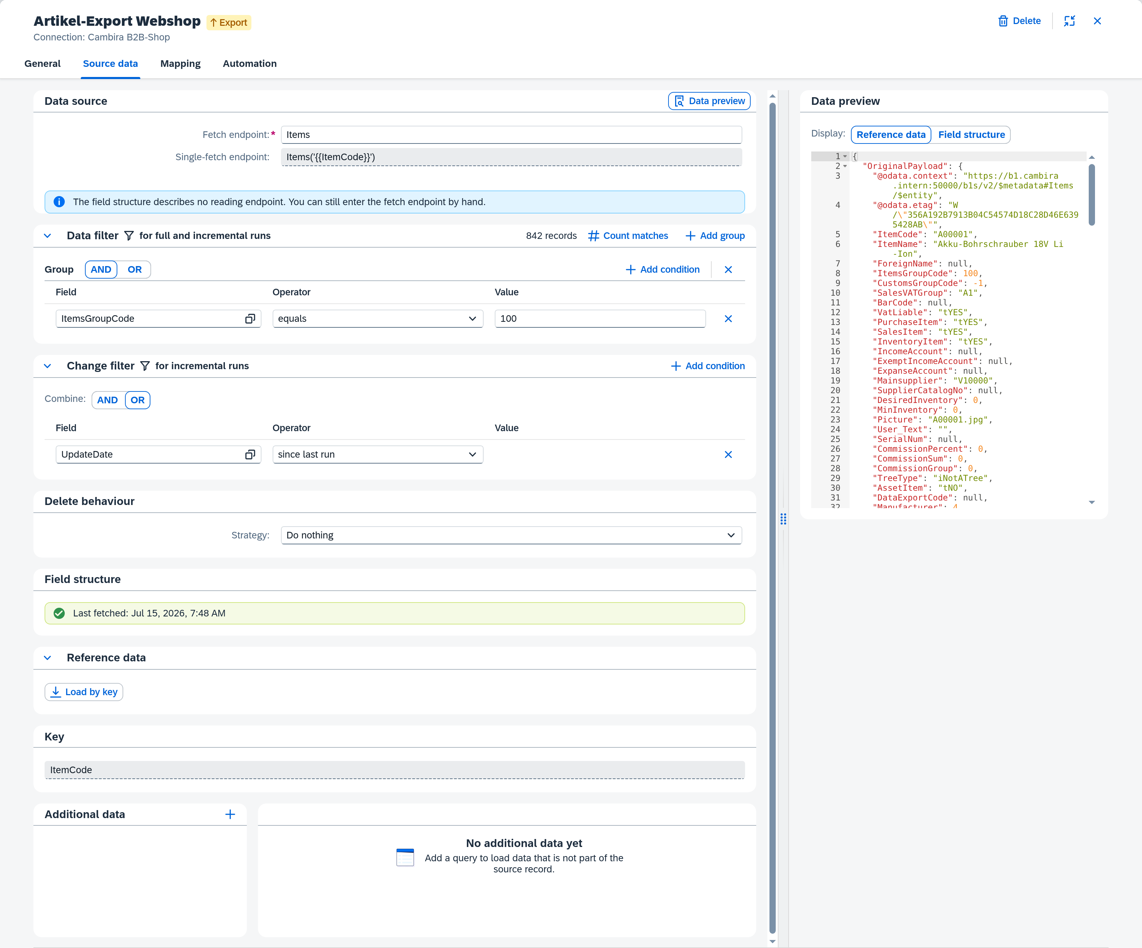
Task: Exit full screen with the collapse icon
Action: tap(1069, 21)
